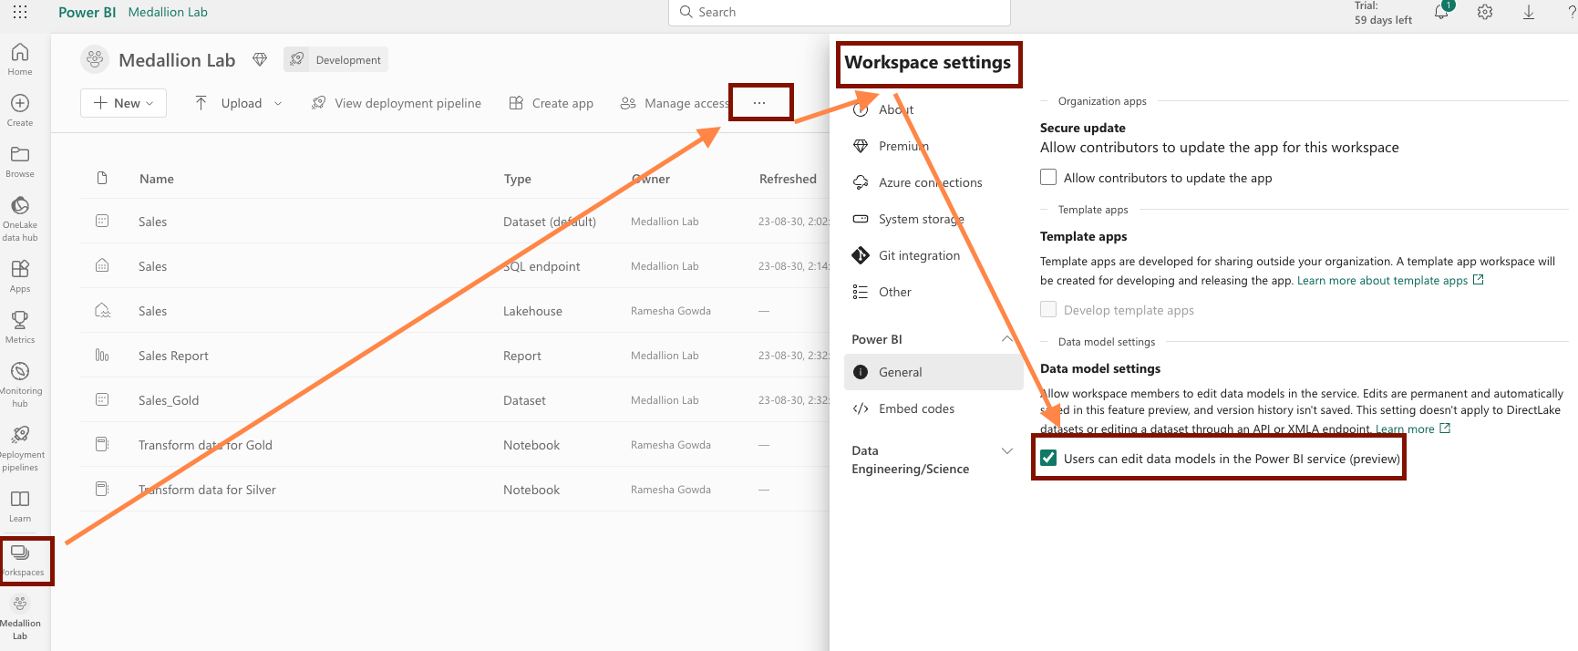This screenshot has height=651, width=1578.
Task: Click the Create app button
Action: pos(551,103)
